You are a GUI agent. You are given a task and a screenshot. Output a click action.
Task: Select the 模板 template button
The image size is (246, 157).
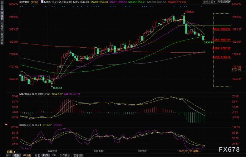click(x=16, y=155)
